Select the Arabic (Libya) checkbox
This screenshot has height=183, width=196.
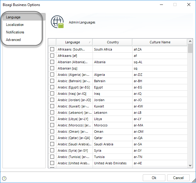52,119
